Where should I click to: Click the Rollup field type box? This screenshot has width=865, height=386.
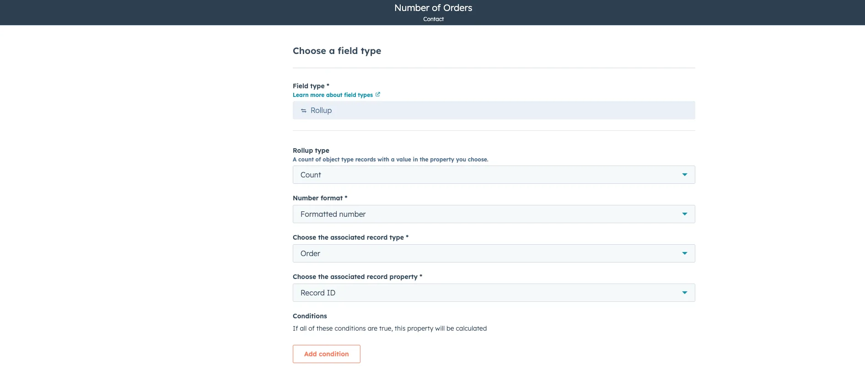point(494,110)
